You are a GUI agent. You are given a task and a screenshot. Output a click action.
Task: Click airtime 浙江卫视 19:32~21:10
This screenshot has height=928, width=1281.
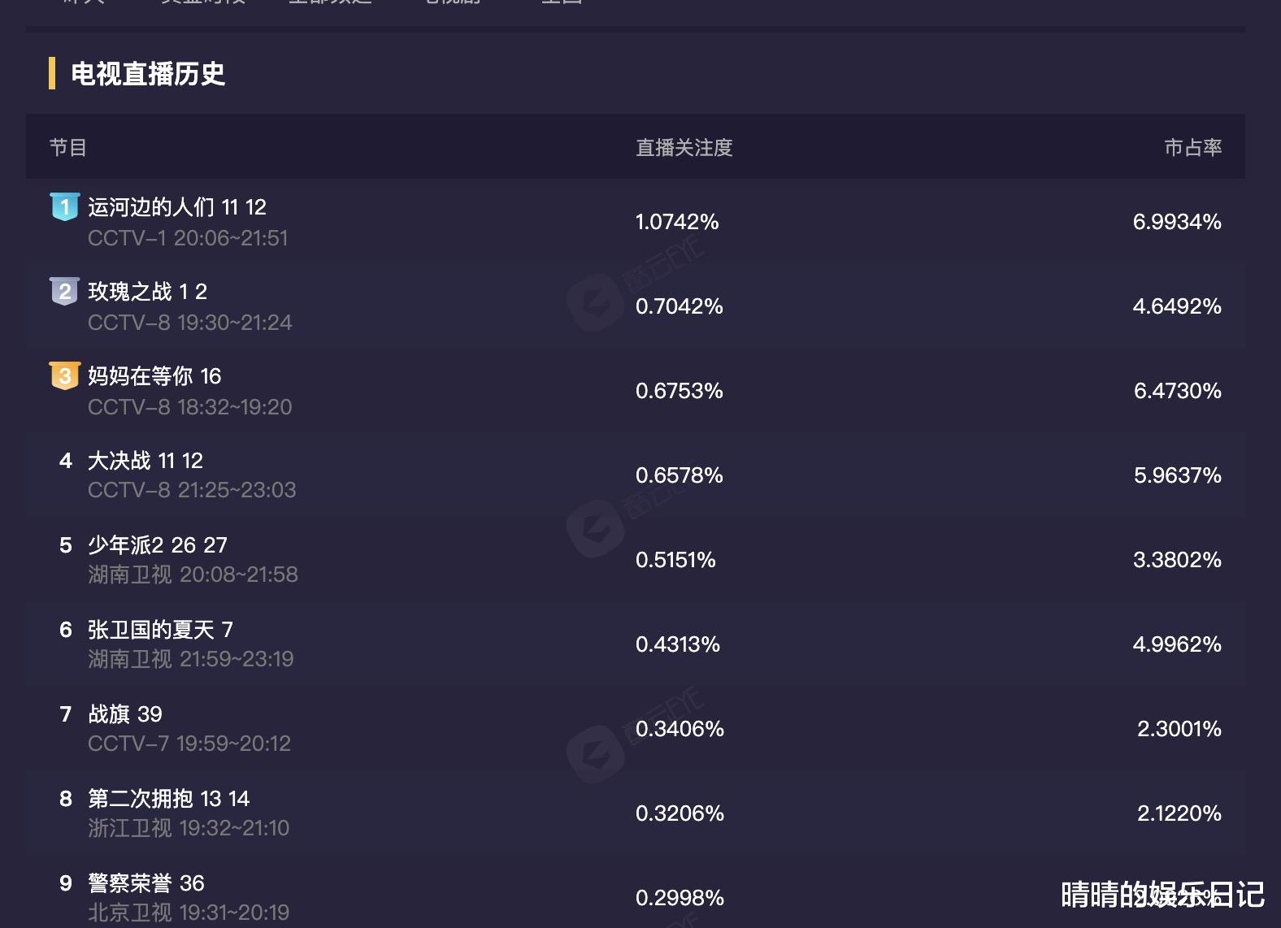189,828
